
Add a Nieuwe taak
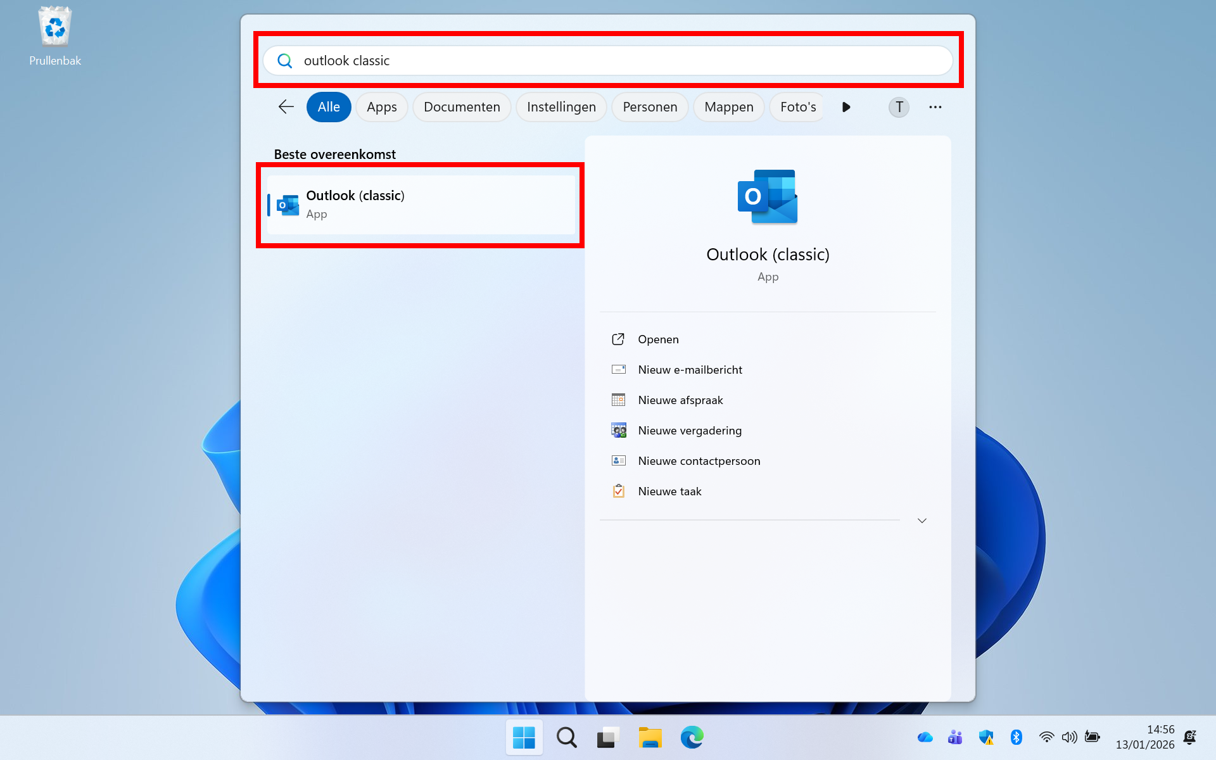pos(669,491)
